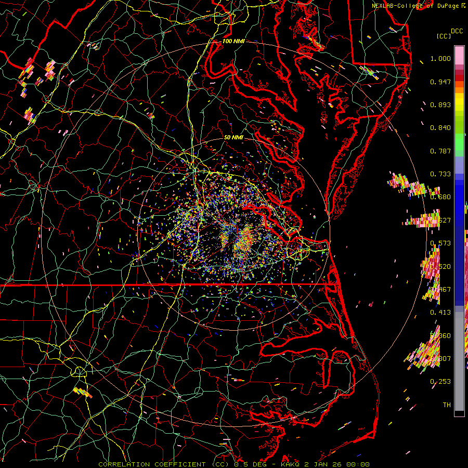Pick the periwinkle band on the color bar
The width and height of the screenshot is (468, 468).
pos(459,165)
